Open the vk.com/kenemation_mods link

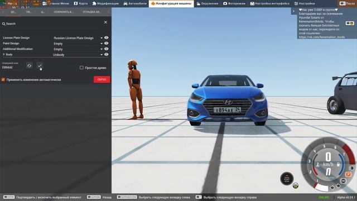click(x=322, y=37)
